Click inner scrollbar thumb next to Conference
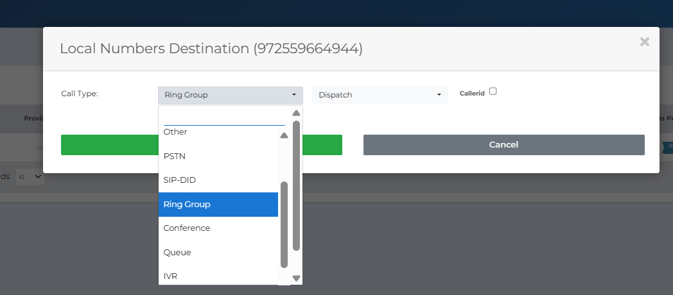This screenshot has width=673, height=295. (x=284, y=224)
